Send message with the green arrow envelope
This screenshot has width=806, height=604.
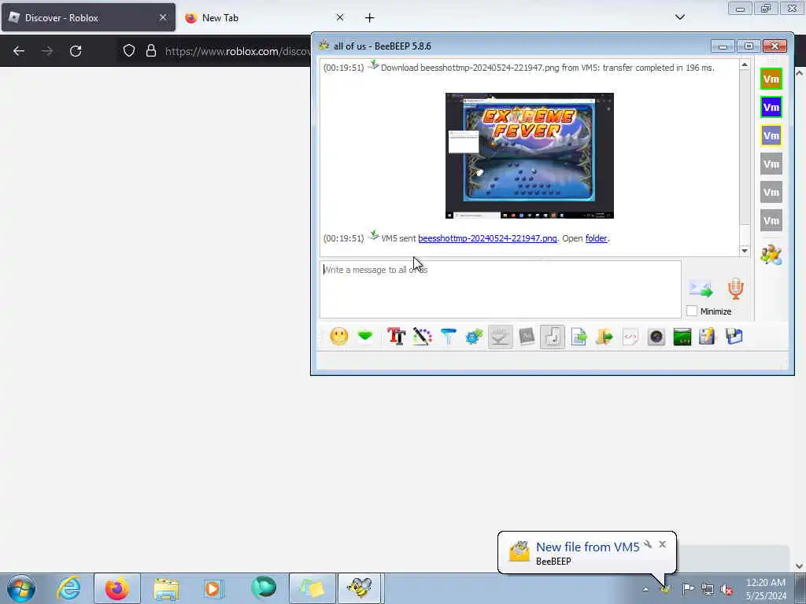pyautogui.click(x=701, y=289)
